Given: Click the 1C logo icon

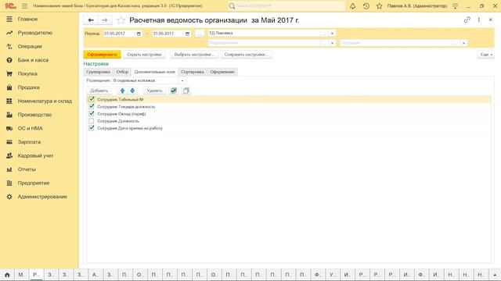Looking at the screenshot, I should coord(10,5).
